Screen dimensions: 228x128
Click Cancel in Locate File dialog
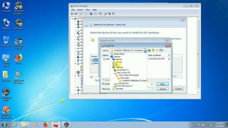click(162, 89)
